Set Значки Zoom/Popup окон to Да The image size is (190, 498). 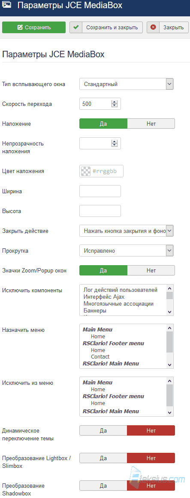point(103,270)
